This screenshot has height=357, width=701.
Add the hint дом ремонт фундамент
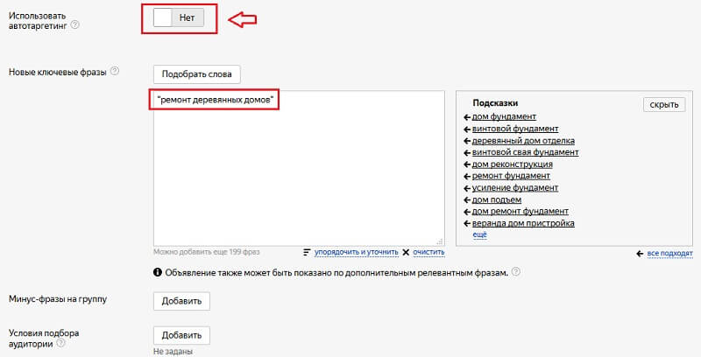click(x=520, y=211)
